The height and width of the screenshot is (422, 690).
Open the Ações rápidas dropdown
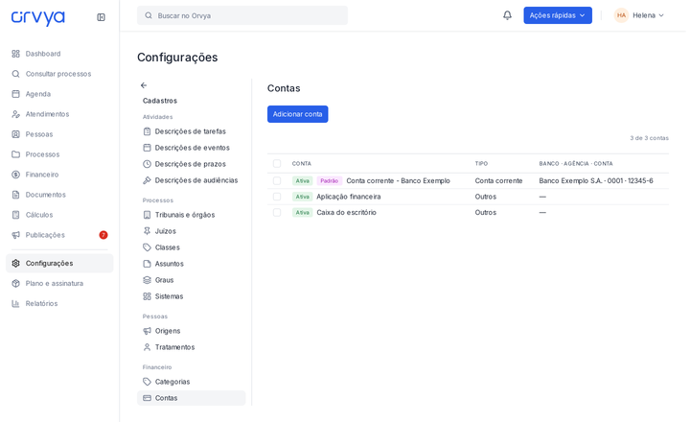coord(558,15)
